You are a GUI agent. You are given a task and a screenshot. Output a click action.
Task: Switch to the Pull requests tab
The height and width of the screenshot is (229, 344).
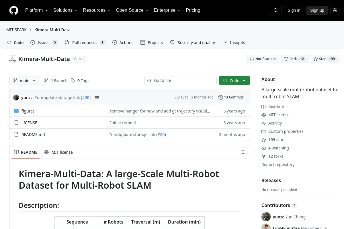pos(85,43)
